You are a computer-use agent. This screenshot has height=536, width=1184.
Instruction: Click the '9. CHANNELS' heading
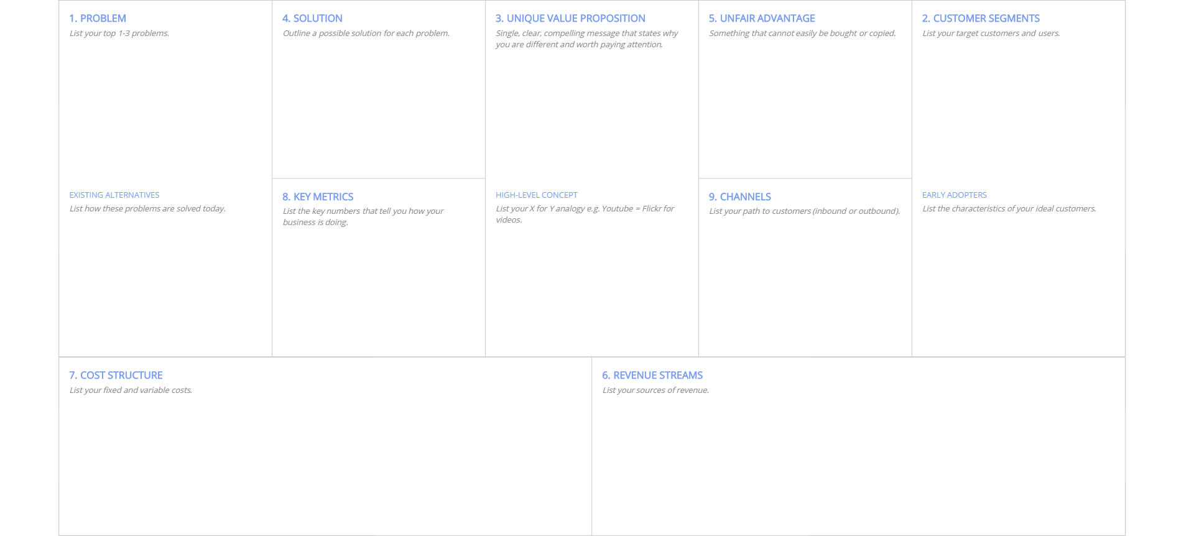[740, 197]
